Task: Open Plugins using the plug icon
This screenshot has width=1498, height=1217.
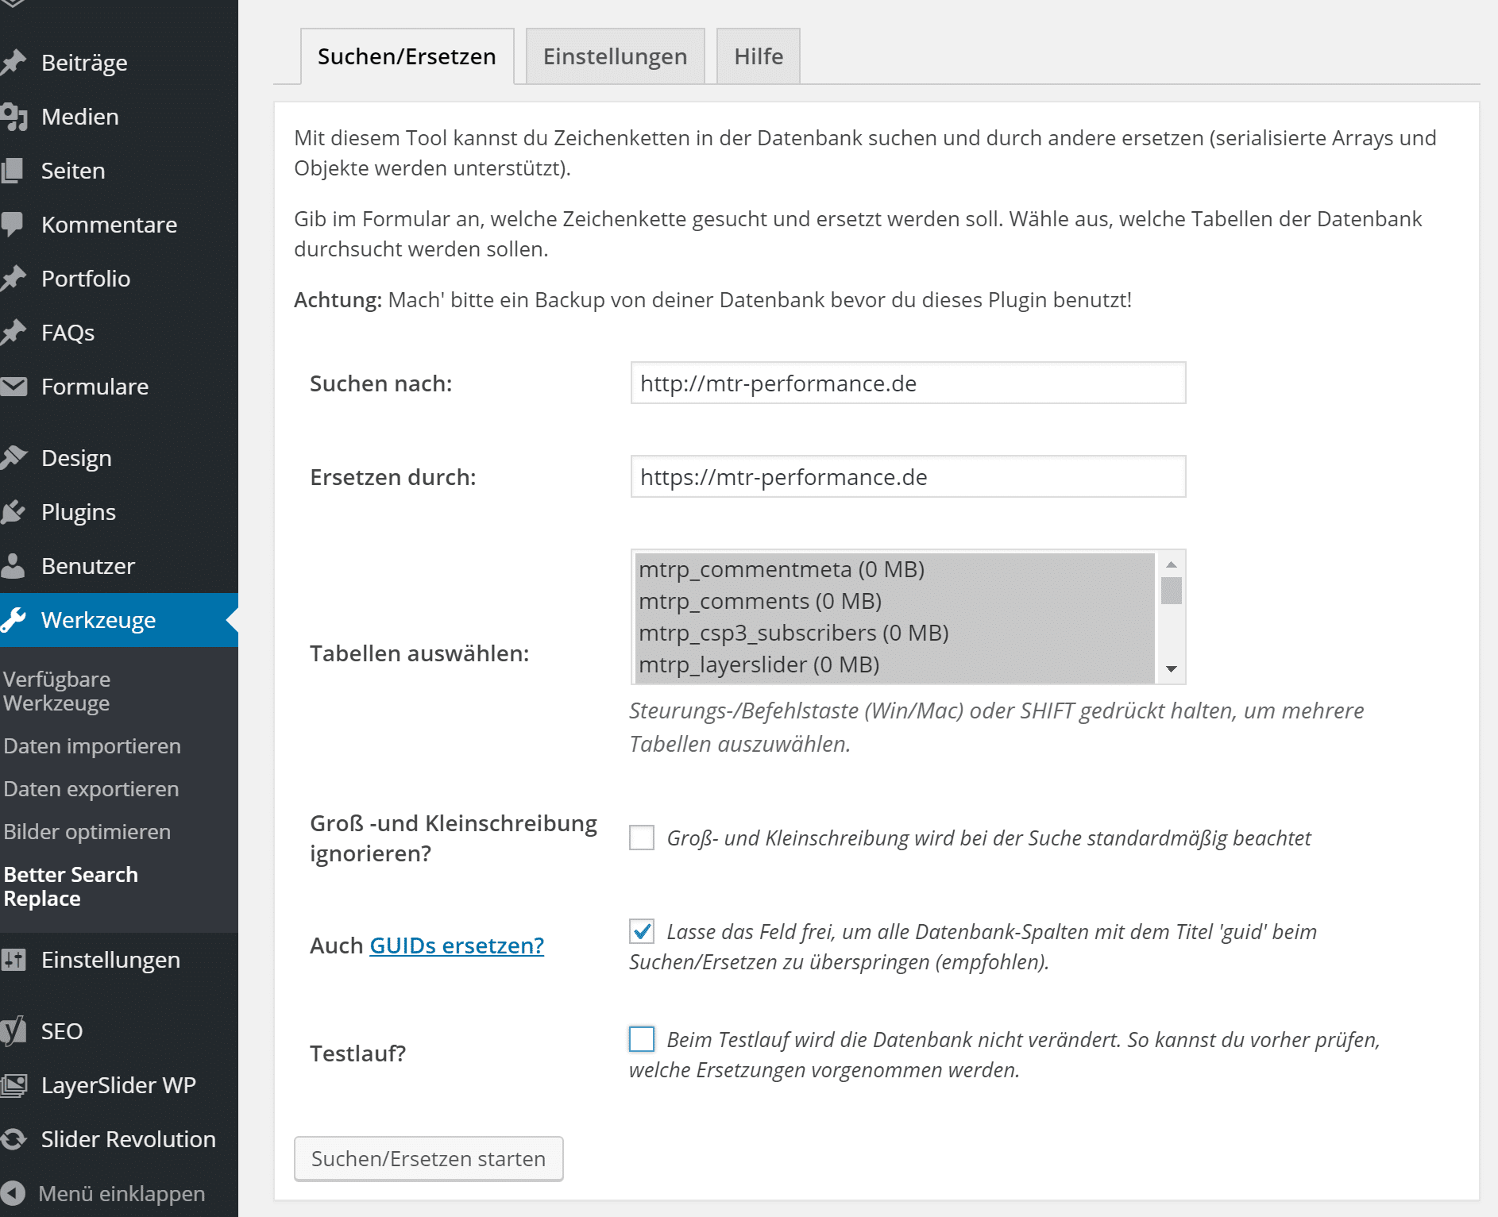Action: click(x=14, y=512)
